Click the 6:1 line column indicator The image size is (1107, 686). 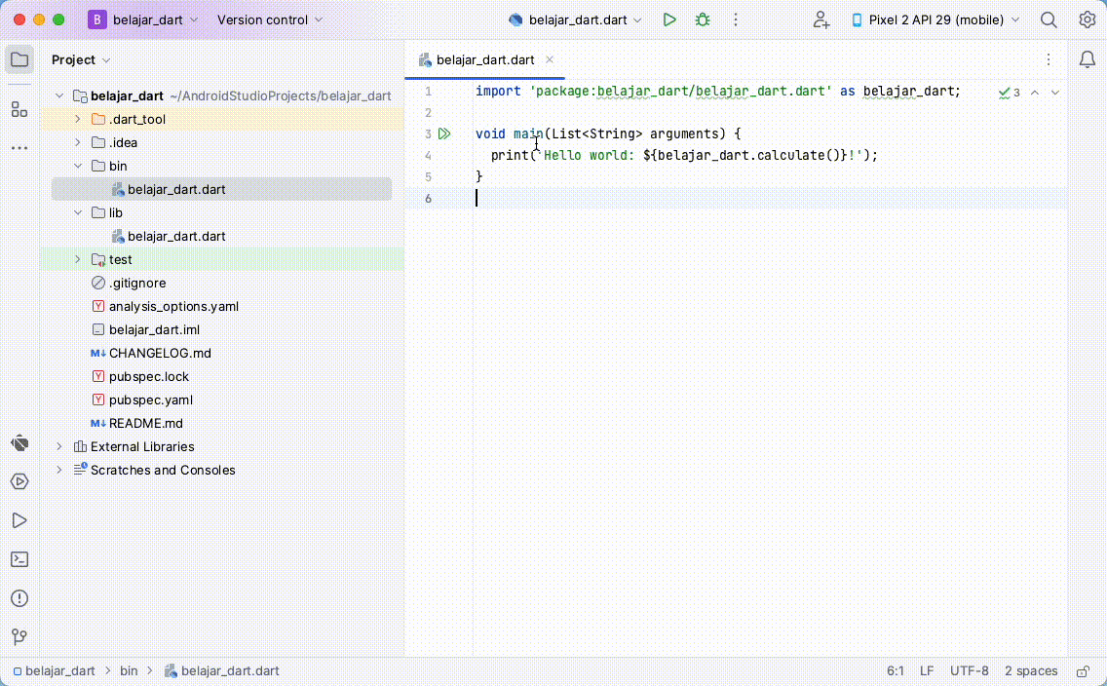[x=896, y=671]
